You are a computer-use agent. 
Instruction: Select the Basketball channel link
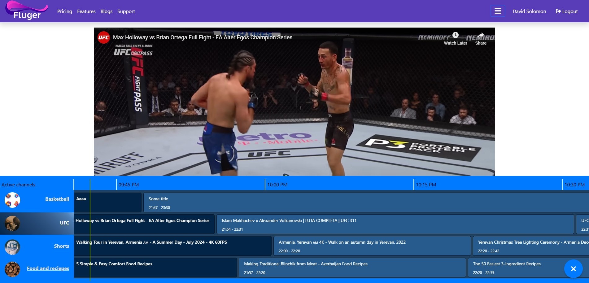point(57,199)
